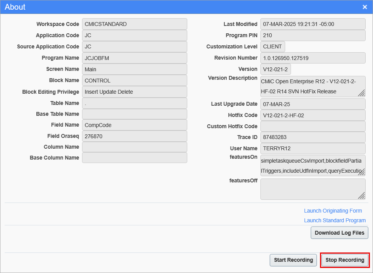Click the Block Editing Privilege field

pos(135,92)
